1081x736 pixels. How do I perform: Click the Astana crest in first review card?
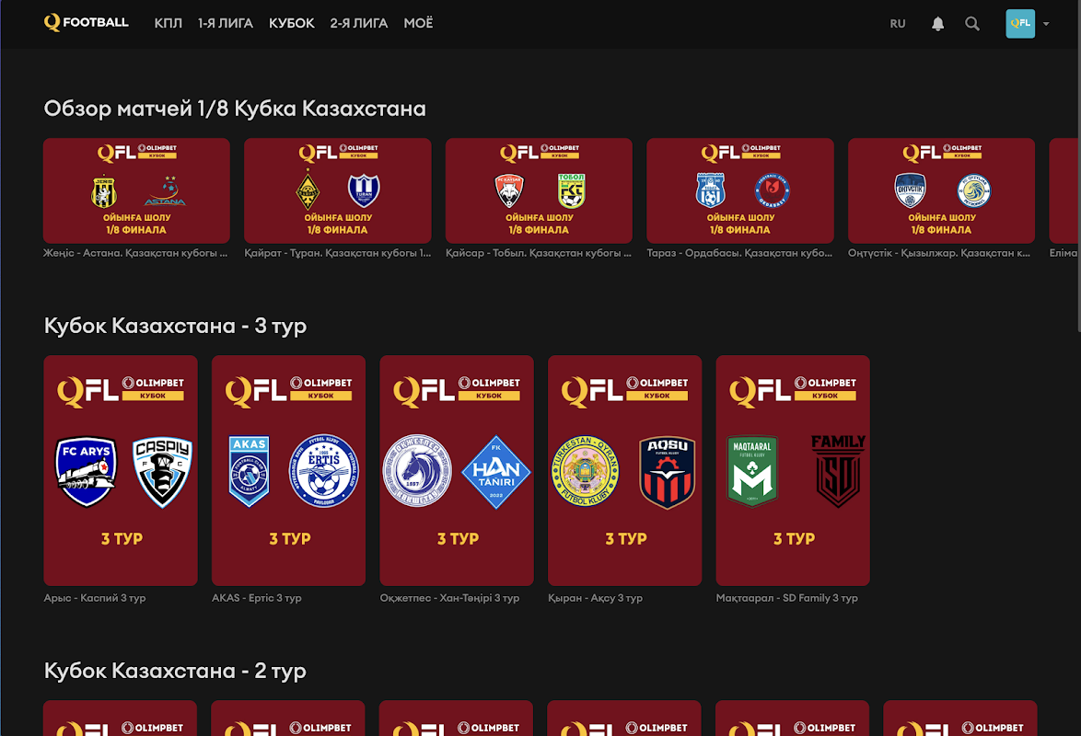coord(166,190)
